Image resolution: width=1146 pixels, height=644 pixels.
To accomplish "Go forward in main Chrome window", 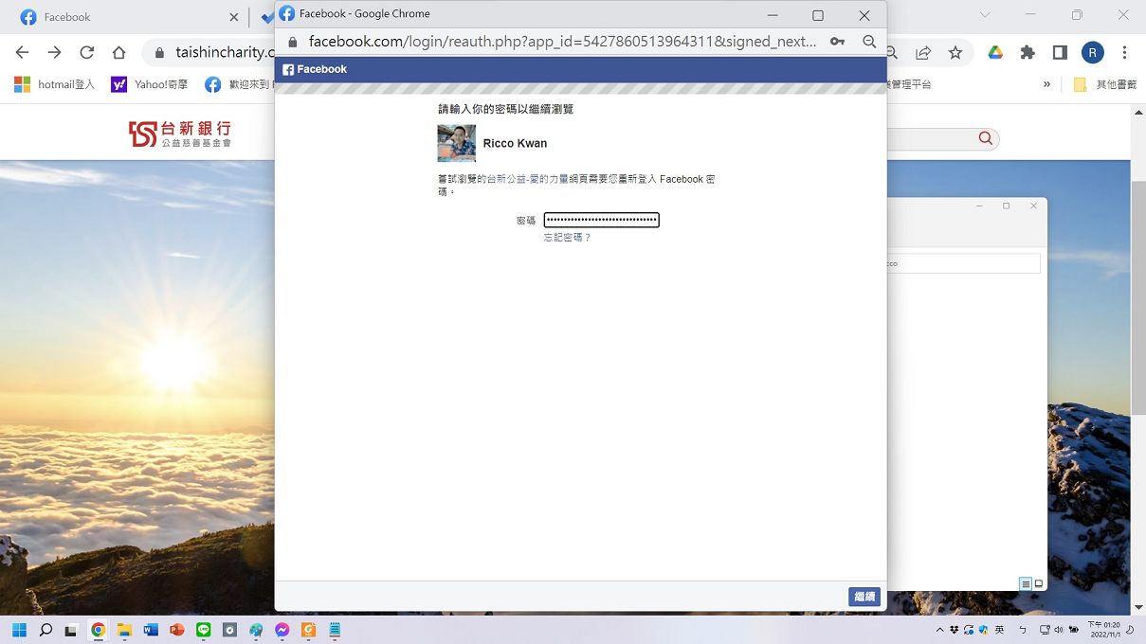I will click(x=55, y=53).
